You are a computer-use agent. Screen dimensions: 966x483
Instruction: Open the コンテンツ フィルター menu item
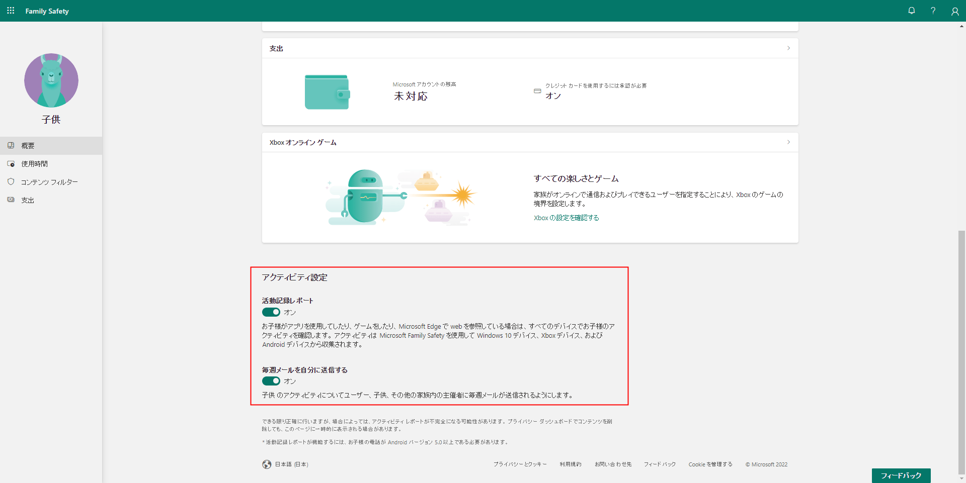[51, 182]
